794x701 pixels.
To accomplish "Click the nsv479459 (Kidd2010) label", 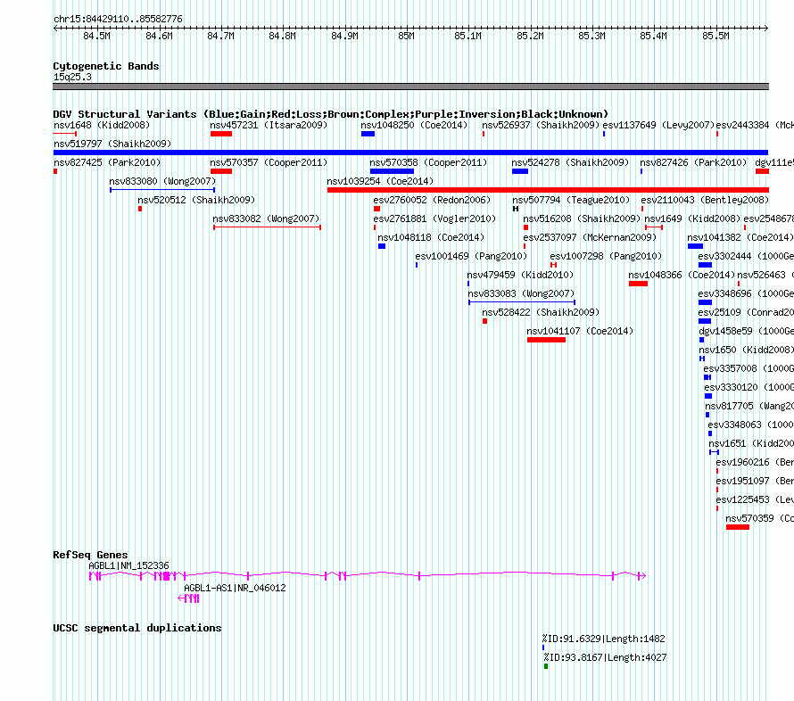I will point(520,275).
